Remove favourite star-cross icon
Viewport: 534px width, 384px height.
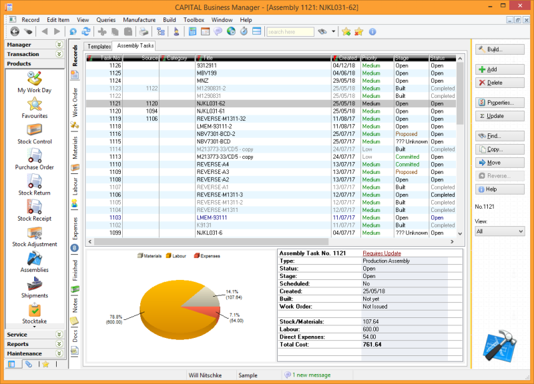click(x=359, y=31)
